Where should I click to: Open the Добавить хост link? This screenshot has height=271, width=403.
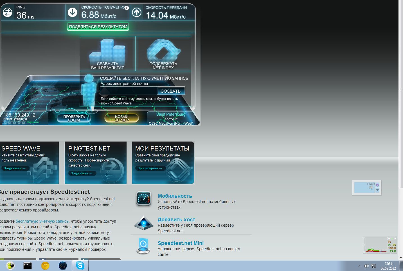tap(176, 220)
